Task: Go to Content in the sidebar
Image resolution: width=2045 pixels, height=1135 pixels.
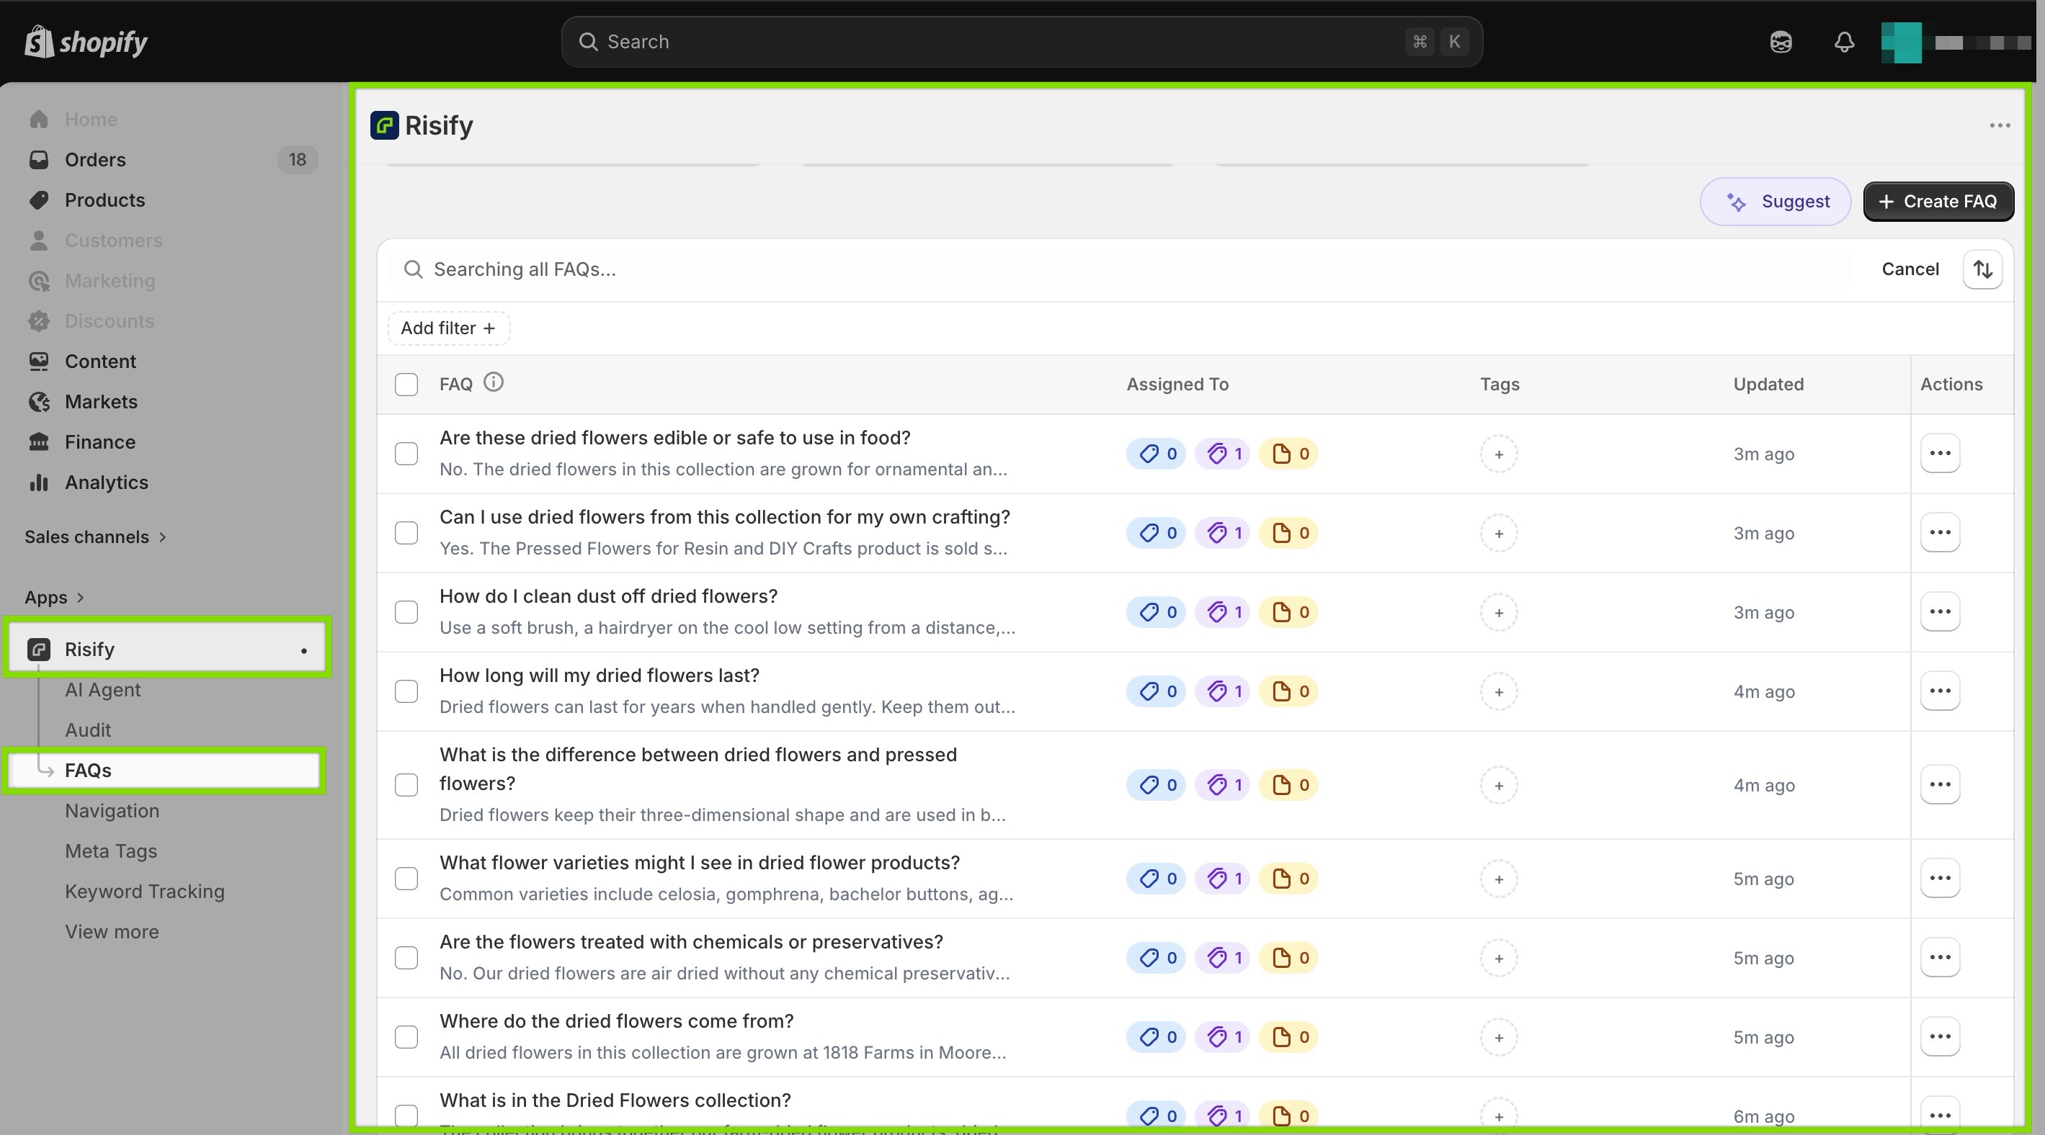Action: [100, 361]
